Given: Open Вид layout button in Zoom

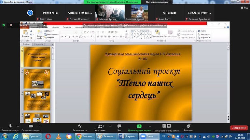Looking at the screenshot, I should 244,8.
